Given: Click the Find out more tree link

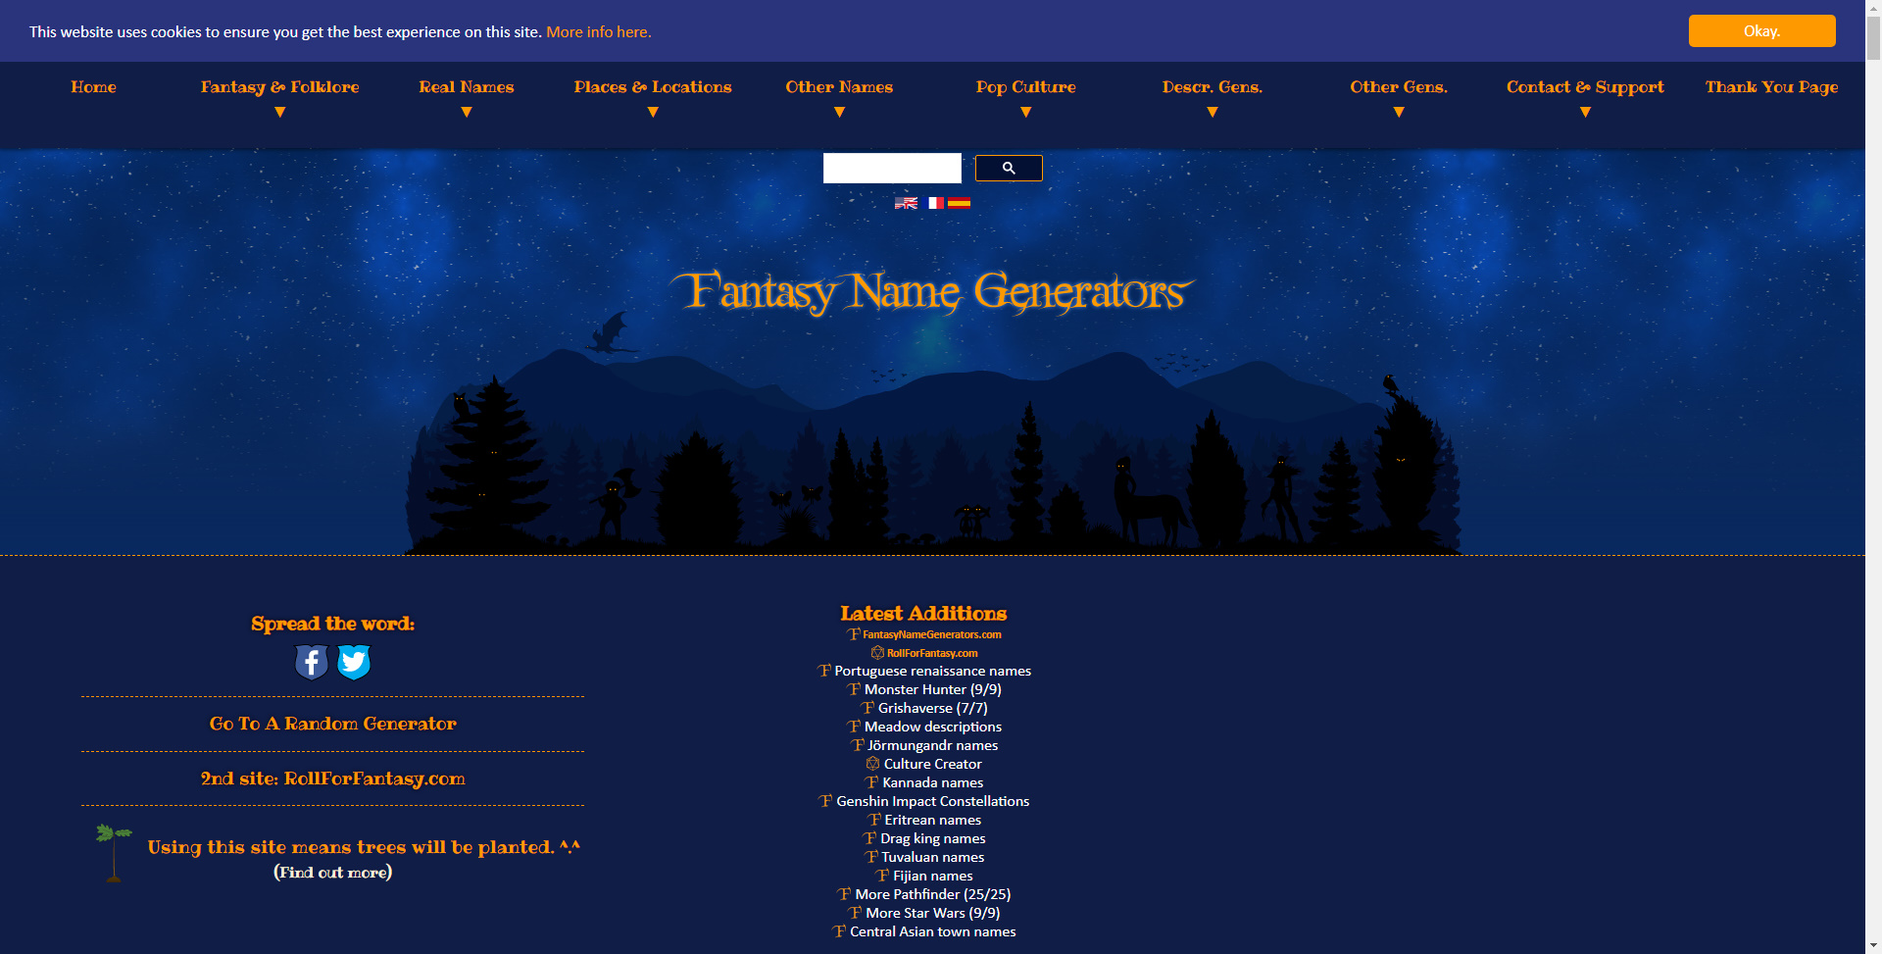Looking at the screenshot, I should click(x=332, y=873).
